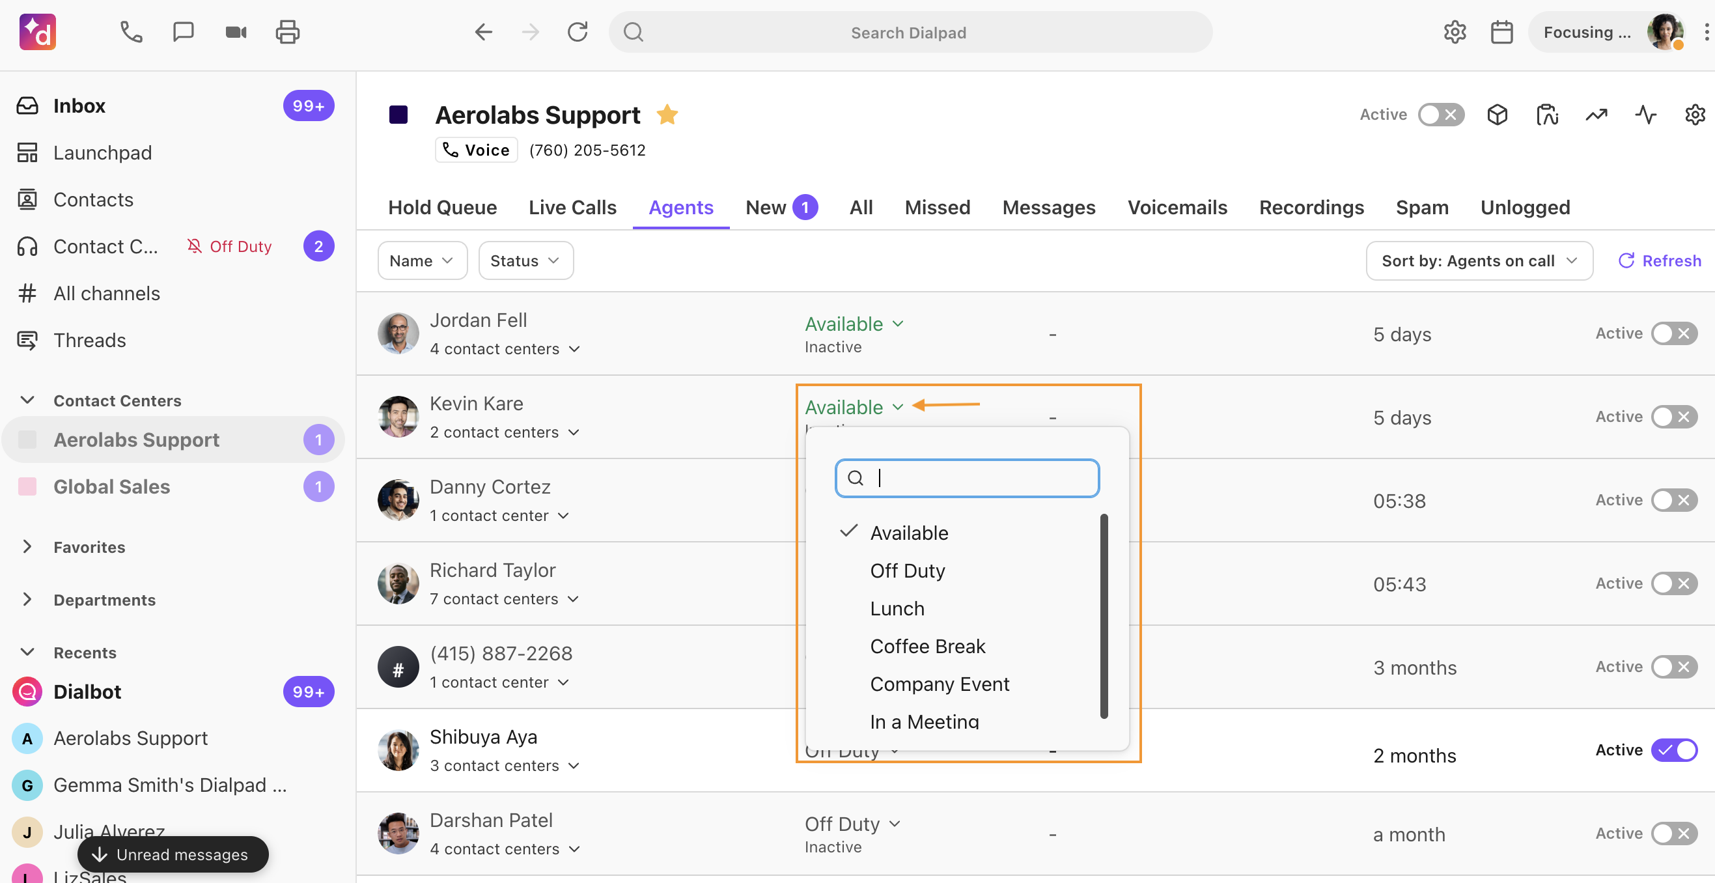Go back with the left arrow
This screenshot has width=1715, height=883.
[x=483, y=32]
